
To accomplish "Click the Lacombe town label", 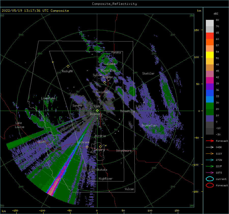I will 110,64.
